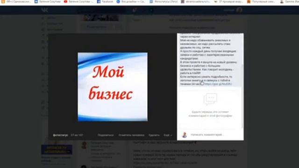299x168 pixels.
Task: Open the Одноклассники bookmark
Action: pyautogui.click(x=16, y=1)
